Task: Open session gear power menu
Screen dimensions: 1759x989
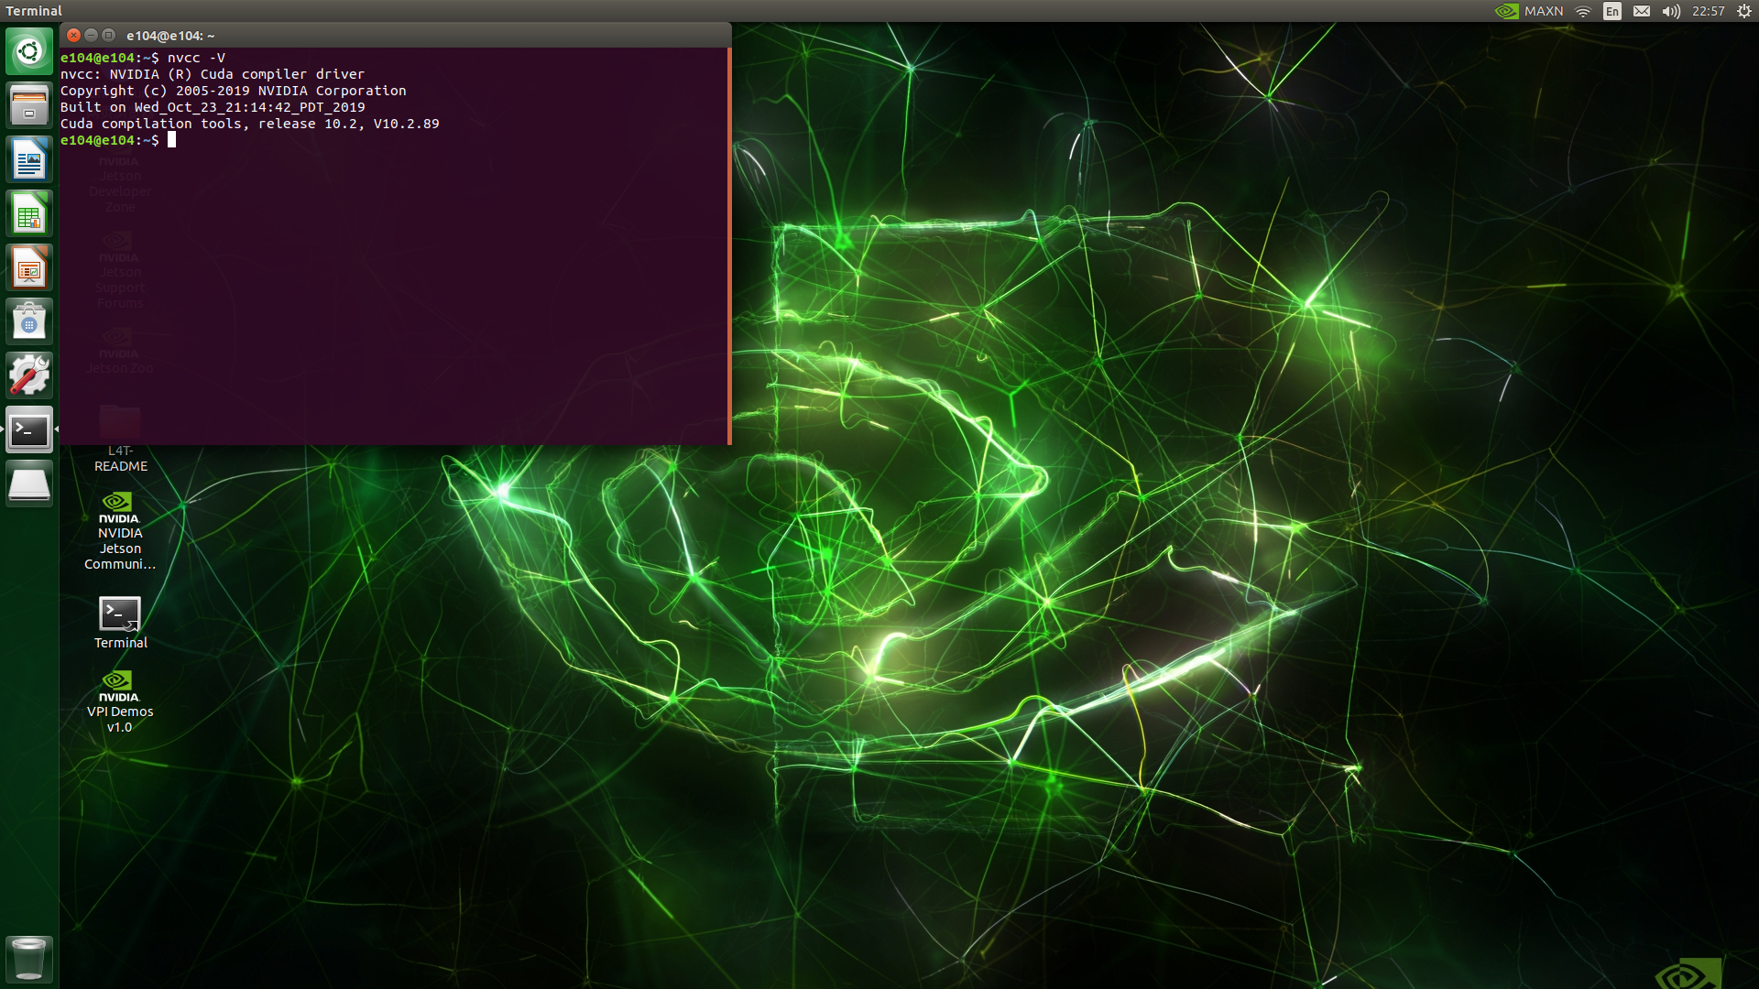Action: (x=1744, y=11)
